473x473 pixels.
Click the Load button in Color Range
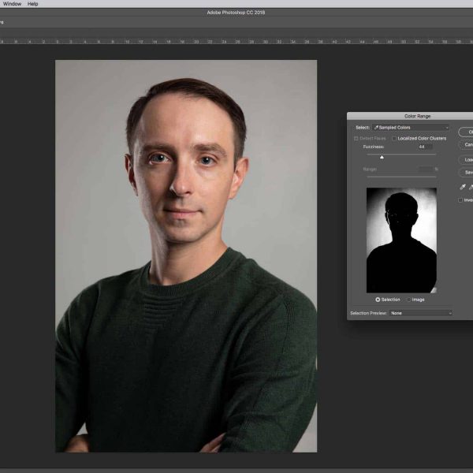click(x=465, y=159)
